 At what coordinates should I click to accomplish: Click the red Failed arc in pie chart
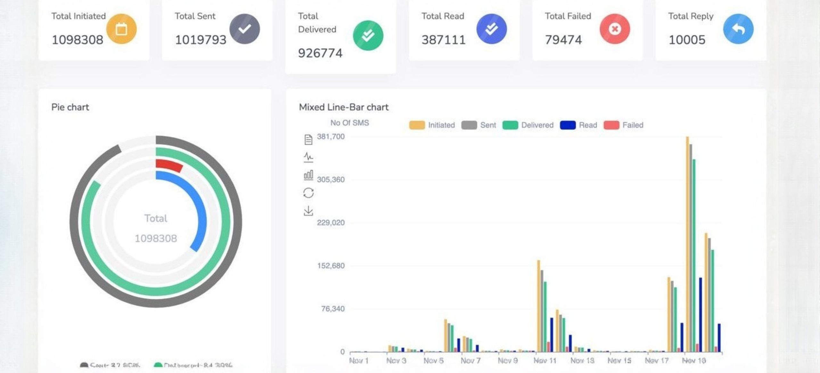[169, 165]
